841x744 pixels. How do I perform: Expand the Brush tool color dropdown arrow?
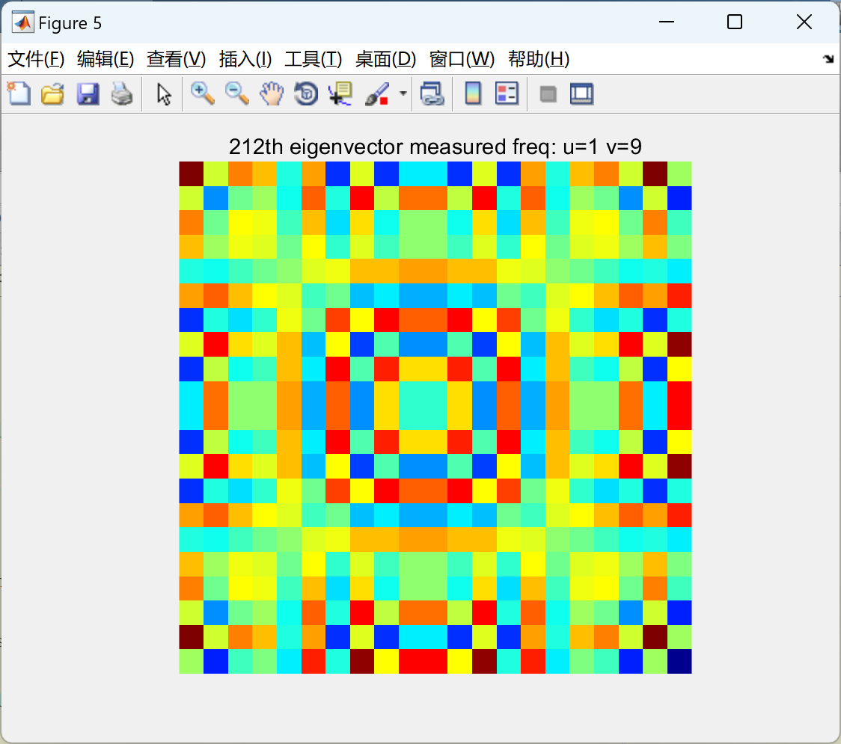tap(403, 93)
